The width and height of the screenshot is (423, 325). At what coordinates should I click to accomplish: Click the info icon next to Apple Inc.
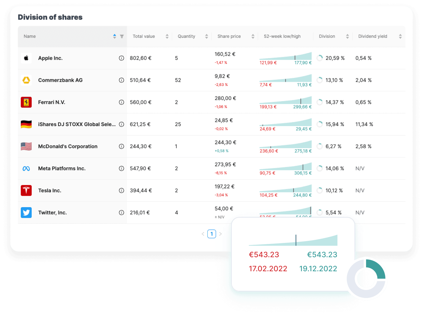tap(121, 58)
